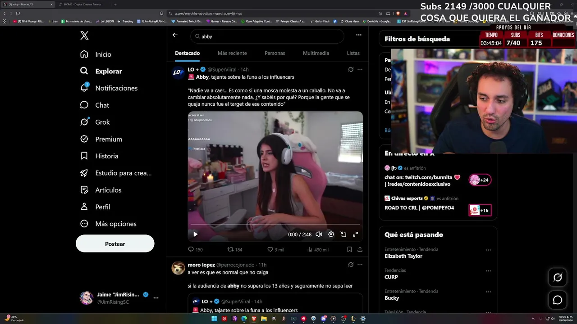The height and width of the screenshot is (324, 577).
Task: Click the Brave Shields lion icon
Action: point(398,13)
